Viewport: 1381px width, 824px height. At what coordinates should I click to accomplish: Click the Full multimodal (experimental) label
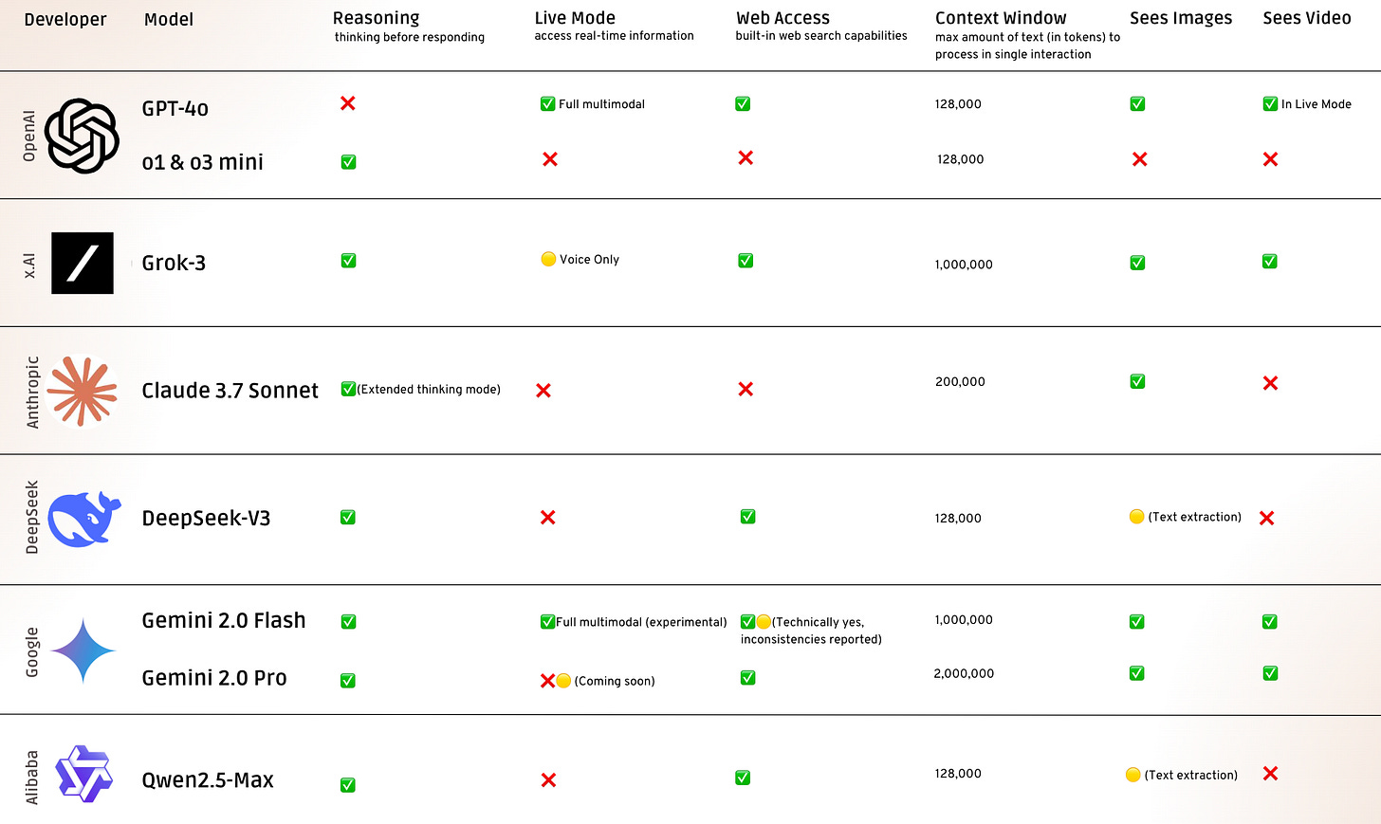(641, 622)
